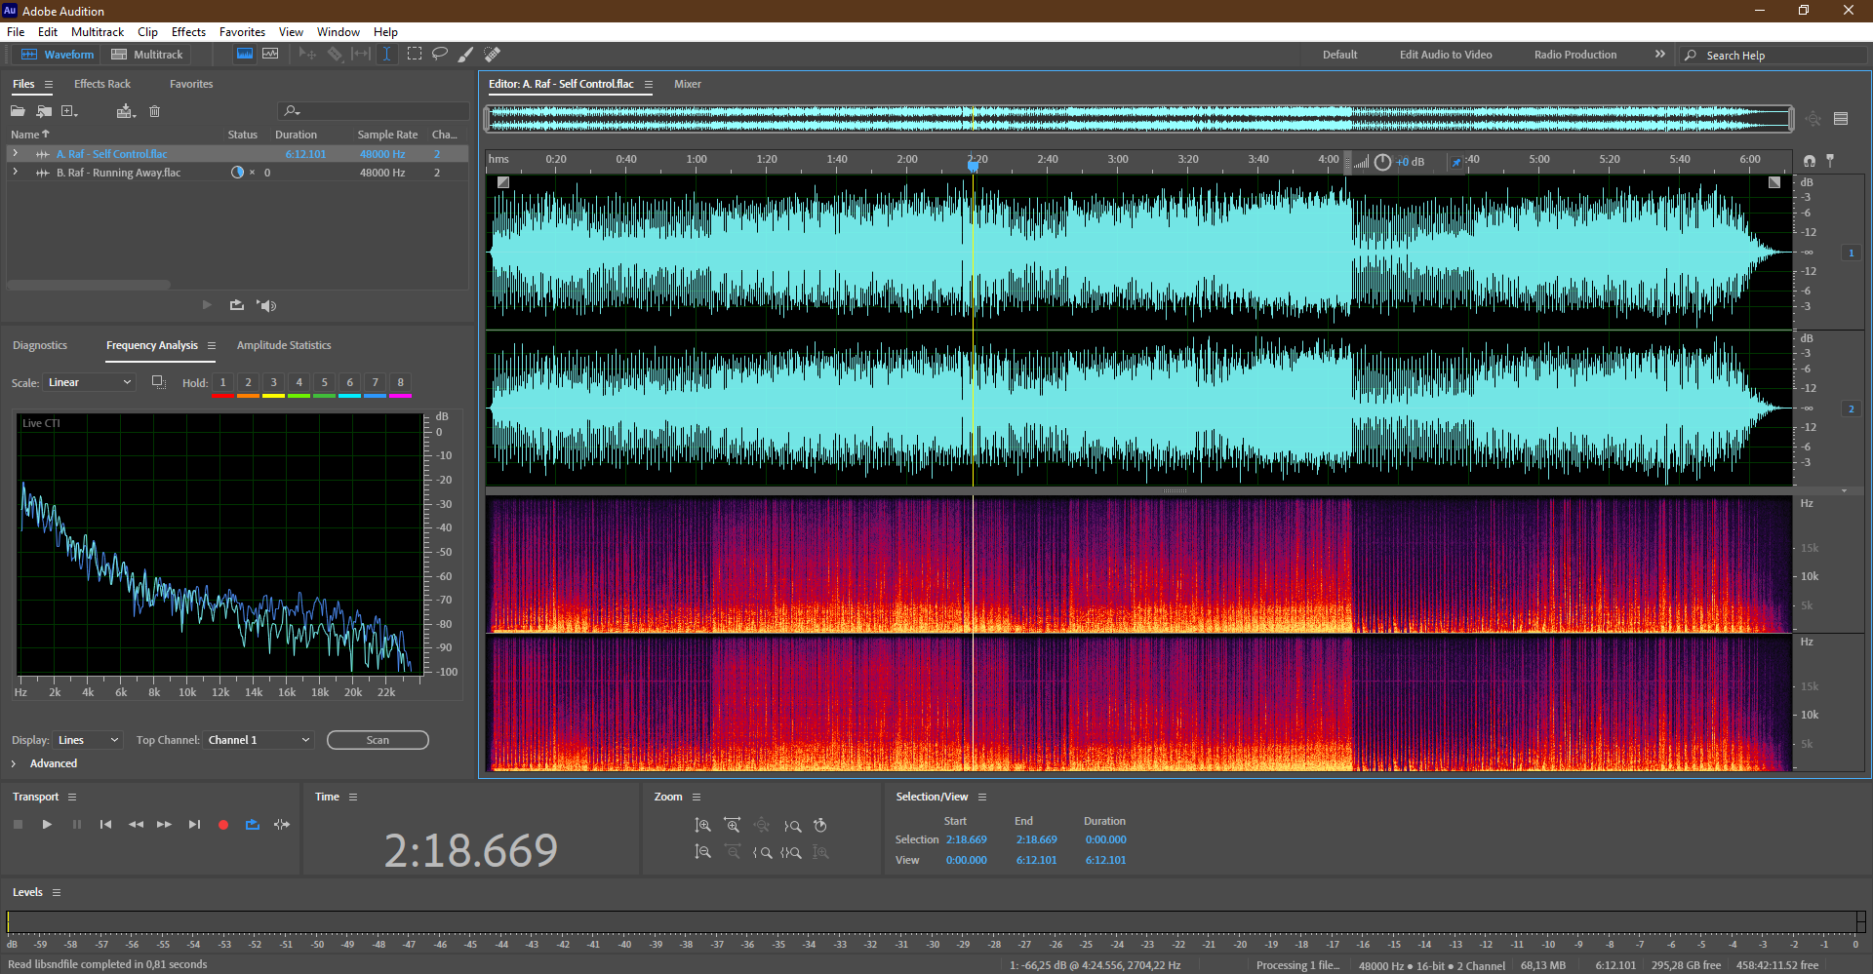Image resolution: width=1873 pixels, height=974 pixels.
Task: Click the Files panel horizontal scrollbar
Action: pyautogui.click(x=89, y=285)
